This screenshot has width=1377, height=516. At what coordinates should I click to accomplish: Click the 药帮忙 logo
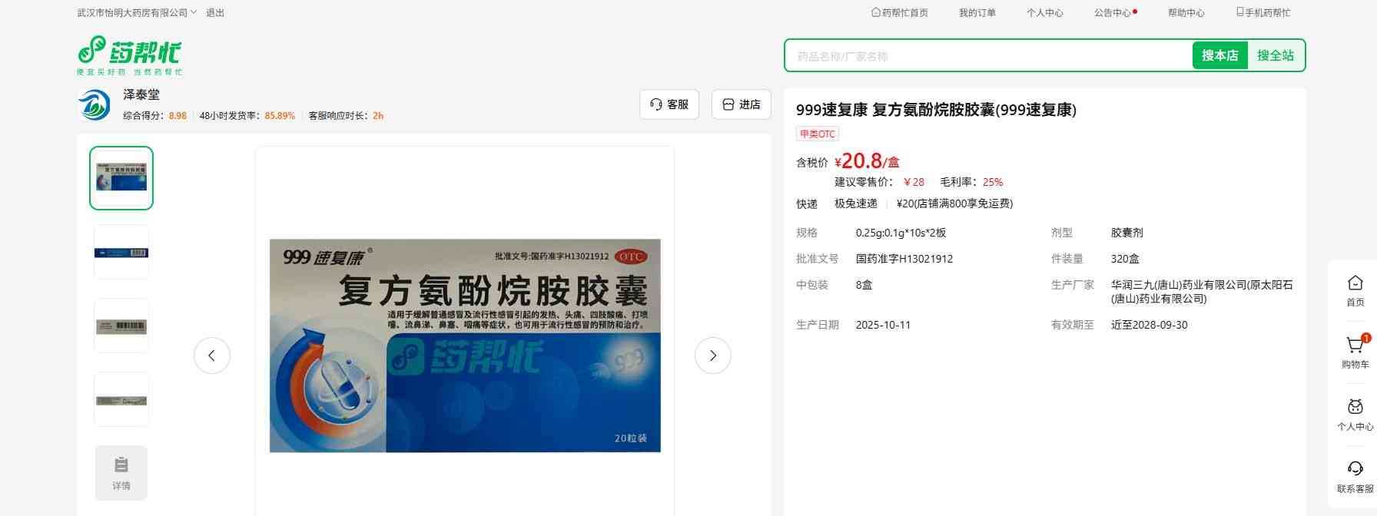tap(129, 55)
